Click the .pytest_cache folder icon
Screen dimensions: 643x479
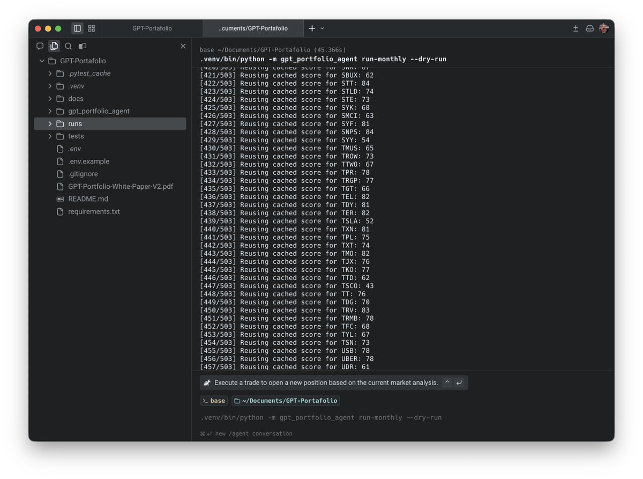pyautogui.click(x=60, y=73)
